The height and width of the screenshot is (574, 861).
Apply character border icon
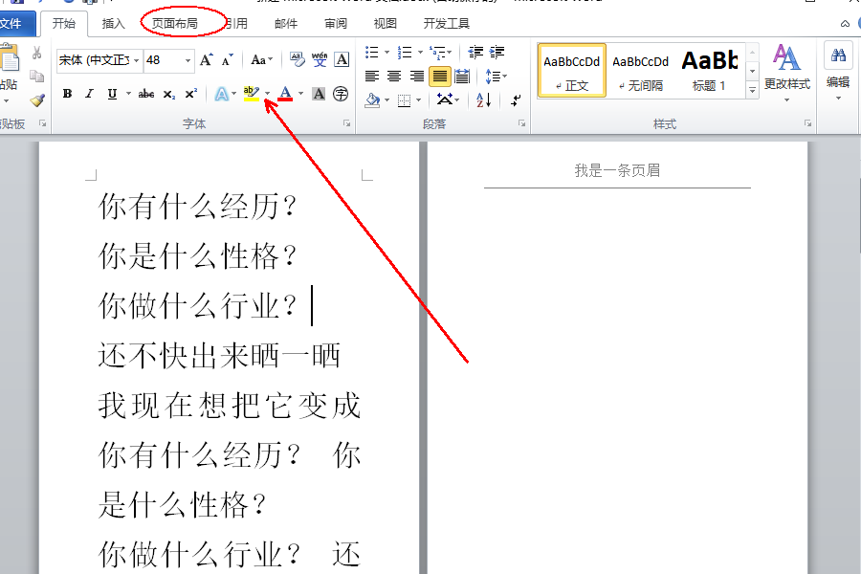point(342,59)
